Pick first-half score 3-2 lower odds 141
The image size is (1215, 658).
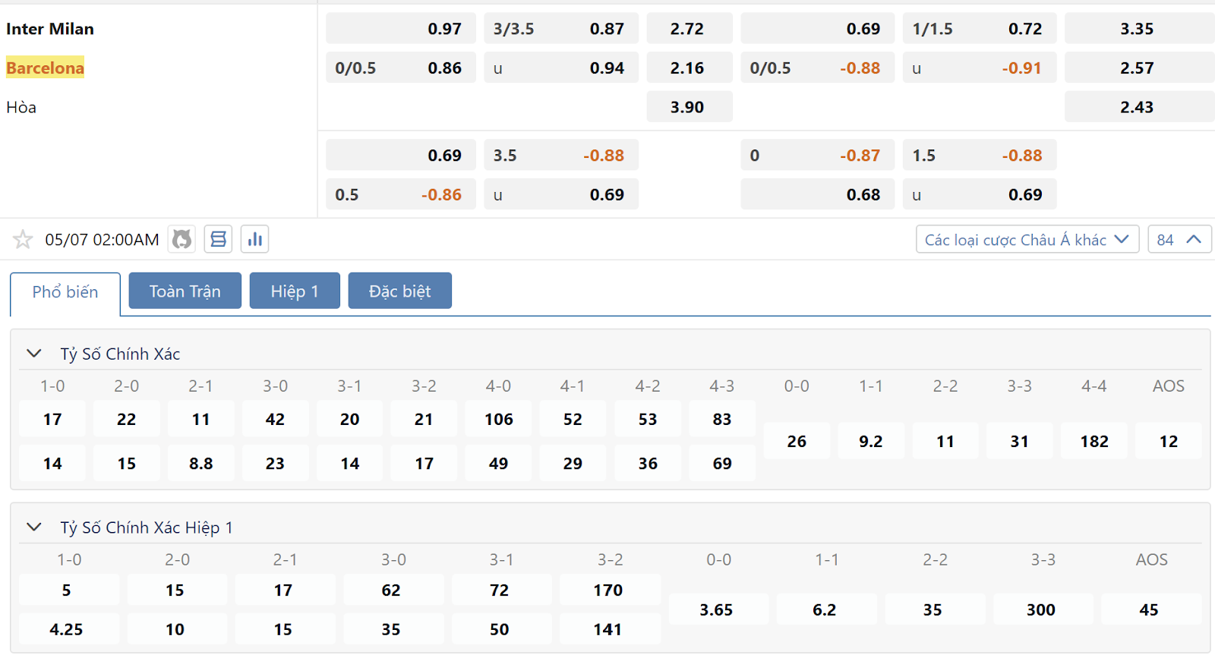pos(611,629)
